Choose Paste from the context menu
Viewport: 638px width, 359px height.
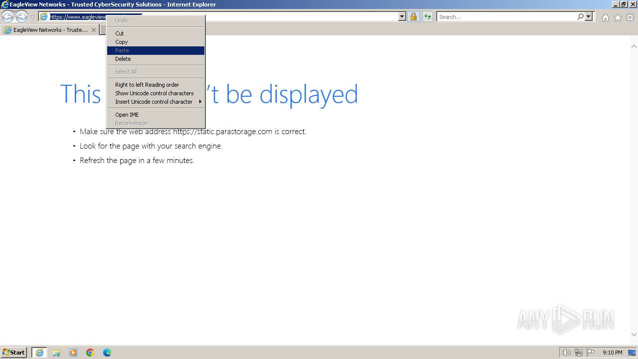tap(156, 50)
